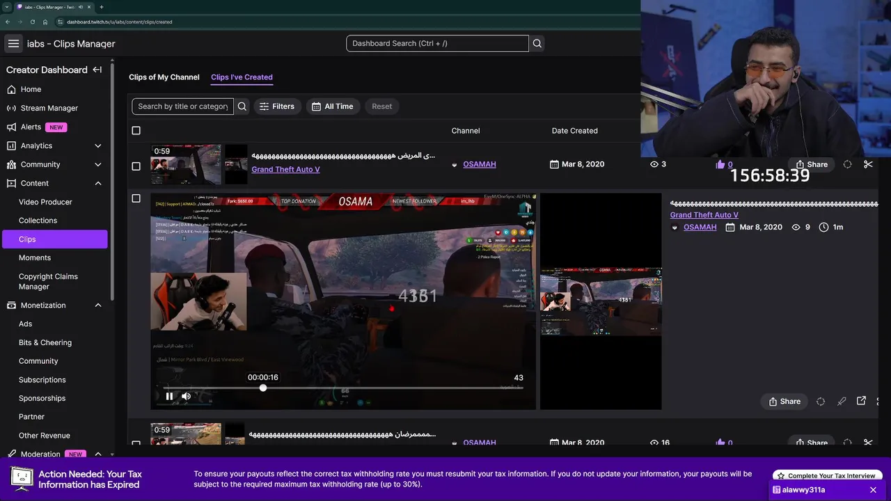Mute the browser tab audio icon
Screen dimensions: 891x501
pyautogui.click(x=81, y=7)
